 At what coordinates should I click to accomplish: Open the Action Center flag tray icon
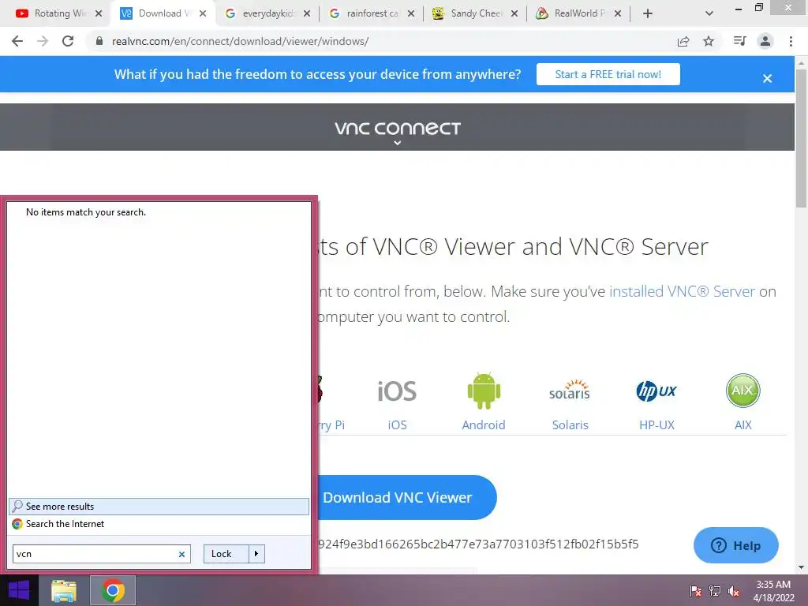click(695, 591)
